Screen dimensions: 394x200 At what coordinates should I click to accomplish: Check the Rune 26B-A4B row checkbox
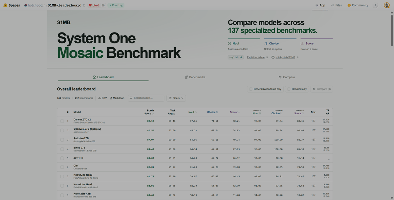62,195
